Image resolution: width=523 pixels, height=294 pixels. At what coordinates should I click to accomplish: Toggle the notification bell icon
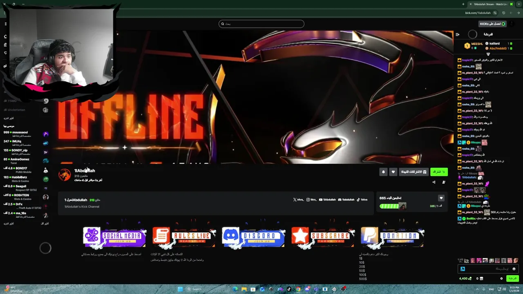click(383, 172)
